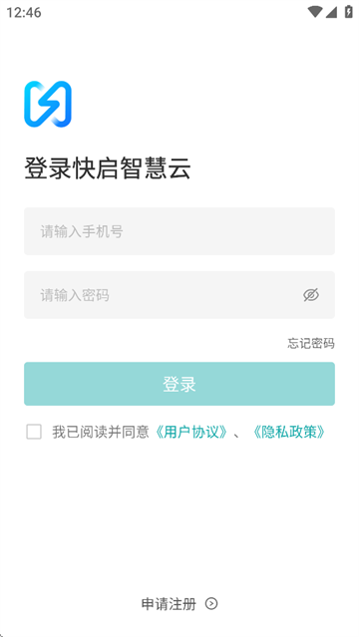Viewport: 359px width, 637px height.
Task: Open the 《隐私政策》 link
Action: pyautogui.click(x=288, y=432)
